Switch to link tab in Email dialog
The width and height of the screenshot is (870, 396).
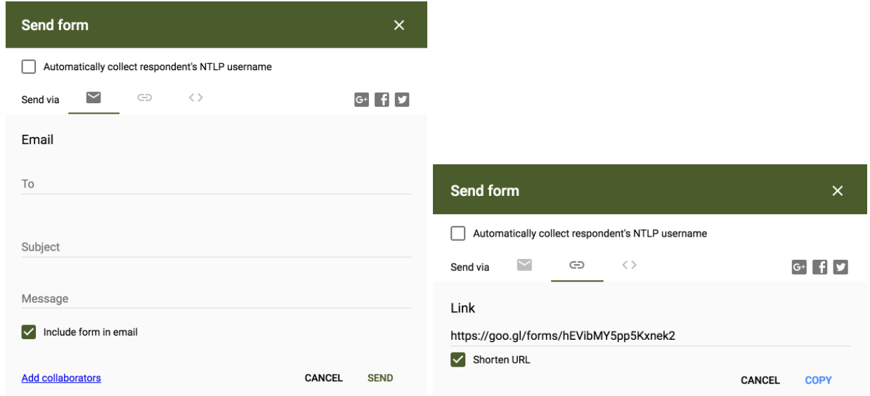click(145, 98)
